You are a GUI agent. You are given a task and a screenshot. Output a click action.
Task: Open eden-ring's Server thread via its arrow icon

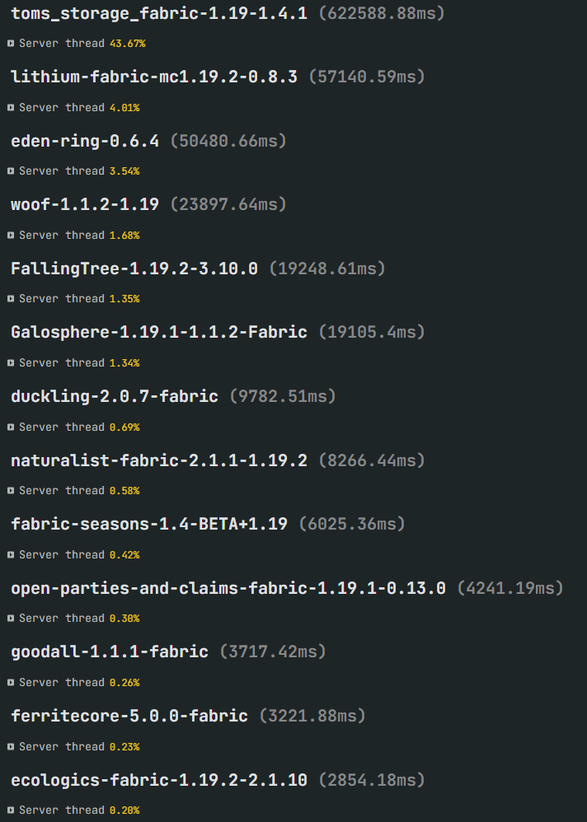click(11, 170)
